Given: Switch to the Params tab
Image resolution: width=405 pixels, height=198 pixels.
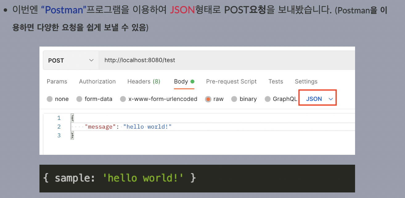Looking at the screenshot, I should point(57,81).
